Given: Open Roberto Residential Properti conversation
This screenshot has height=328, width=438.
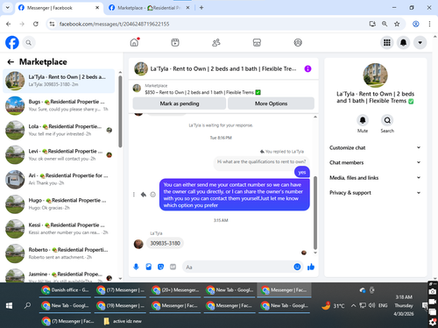Looking at the screenshot, I should click(59, 253).
